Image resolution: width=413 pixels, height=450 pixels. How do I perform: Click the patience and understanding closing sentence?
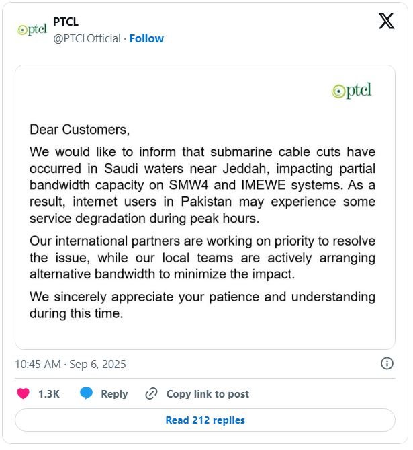point(202,305)
